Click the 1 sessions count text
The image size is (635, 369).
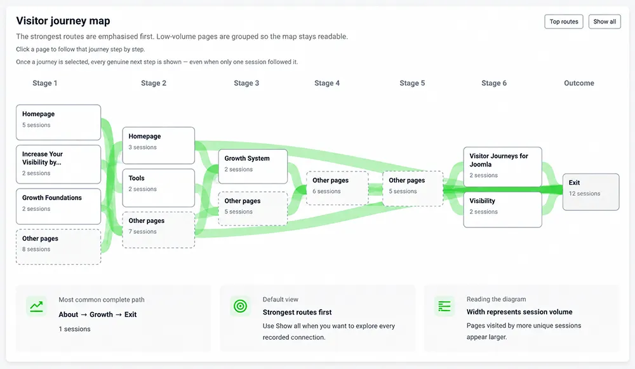pyautogui.click(x=74, y=329)
